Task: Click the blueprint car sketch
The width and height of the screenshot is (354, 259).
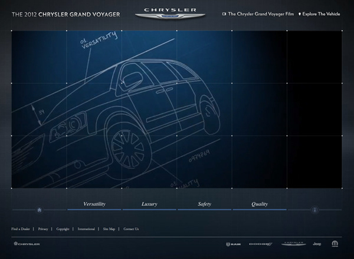Action: 117,119
